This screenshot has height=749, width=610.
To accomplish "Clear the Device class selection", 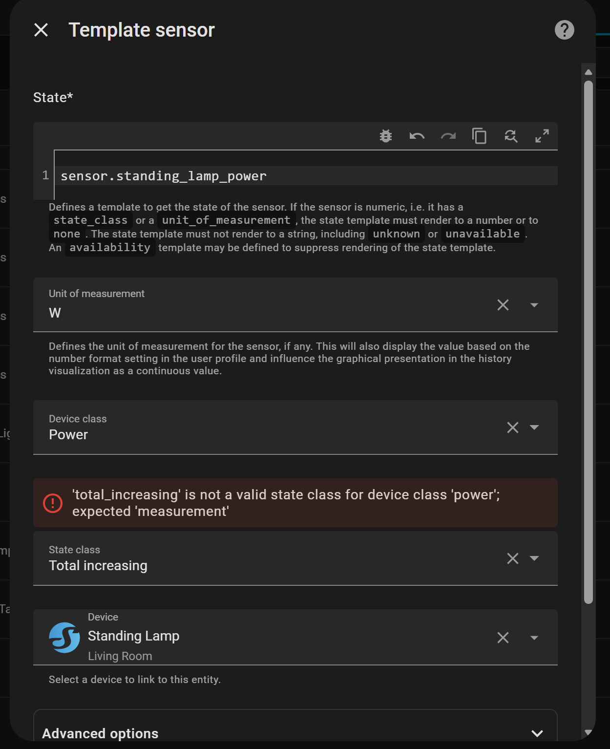I will point(513,428).
